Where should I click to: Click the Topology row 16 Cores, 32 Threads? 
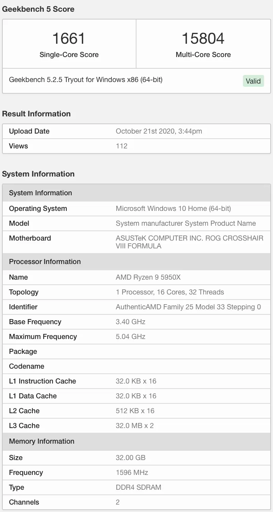[x=170, y=292]
